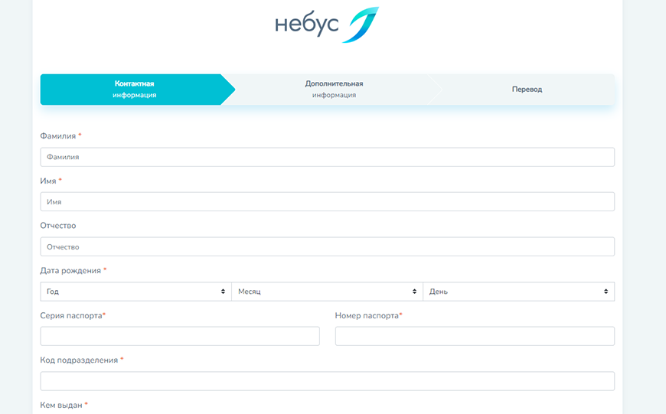Focus the empty Номер паспорта input box
This screenshot has width=666, height=414.
475,337
